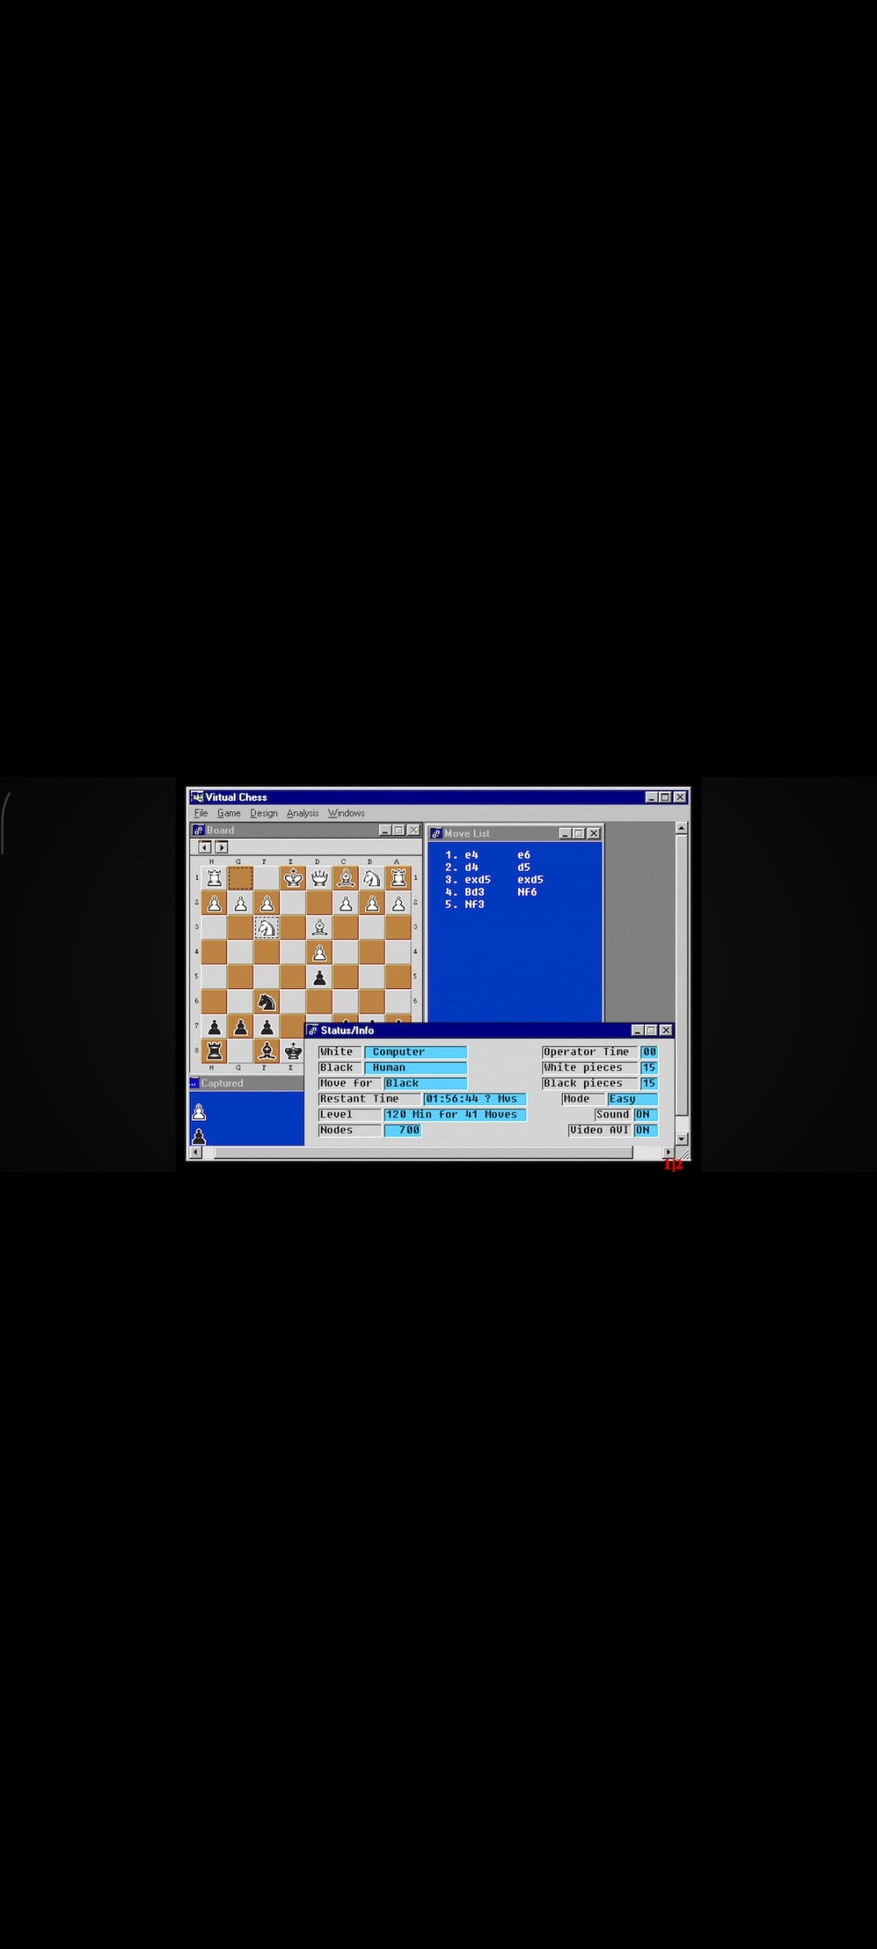
Task: Click main window vertical scrollbar down arrow
Action: pos(682,1139)
